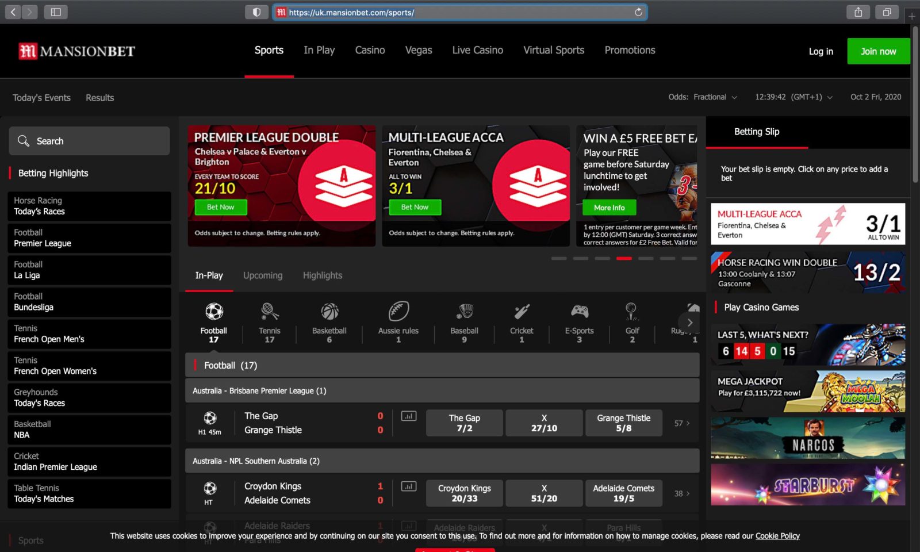Advance sports list with right chevron

point(689,323)
